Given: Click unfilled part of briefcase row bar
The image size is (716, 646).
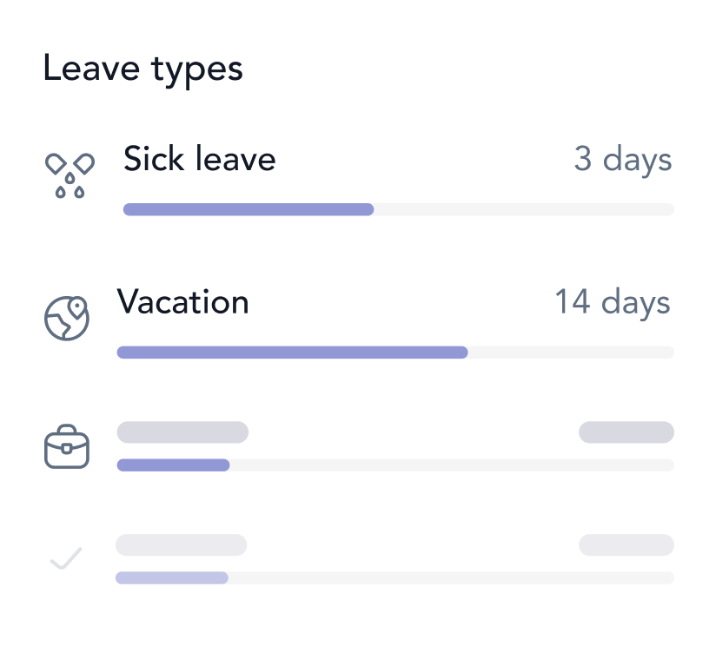Looking at the screenshot, I should (x=452, y=465).
